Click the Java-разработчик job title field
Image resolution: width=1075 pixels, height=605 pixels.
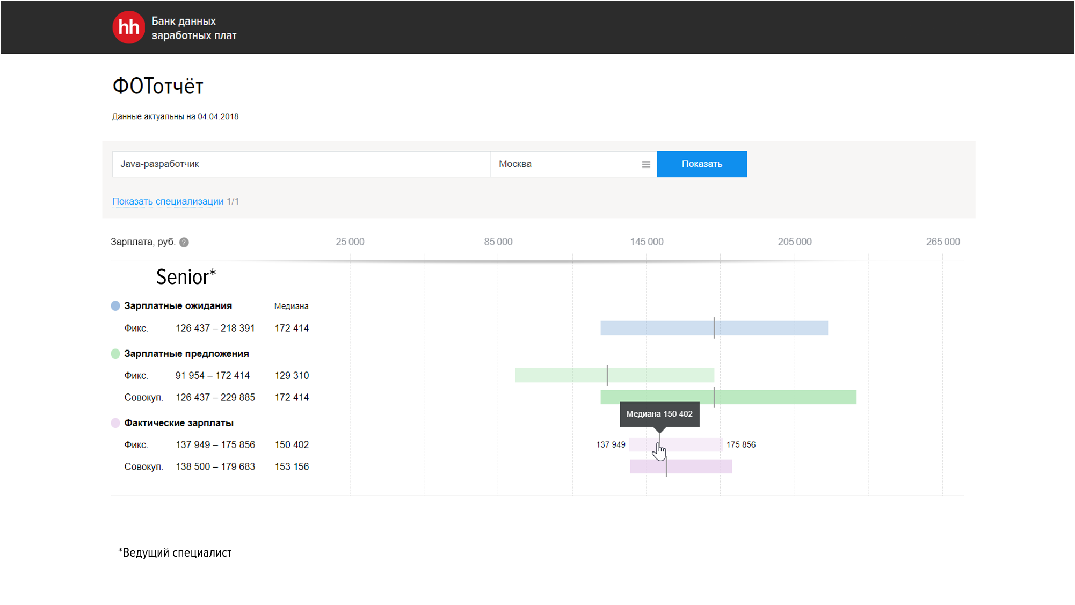(x=302, y=164)
